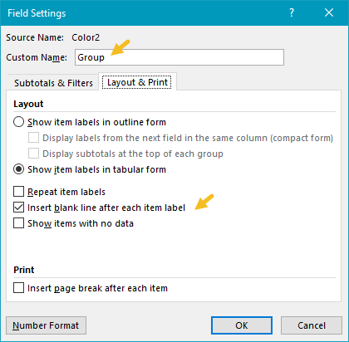The image size is (349, 342).
Task: Switch to the Subtotals & Filters tab
Action: [53, 83]
